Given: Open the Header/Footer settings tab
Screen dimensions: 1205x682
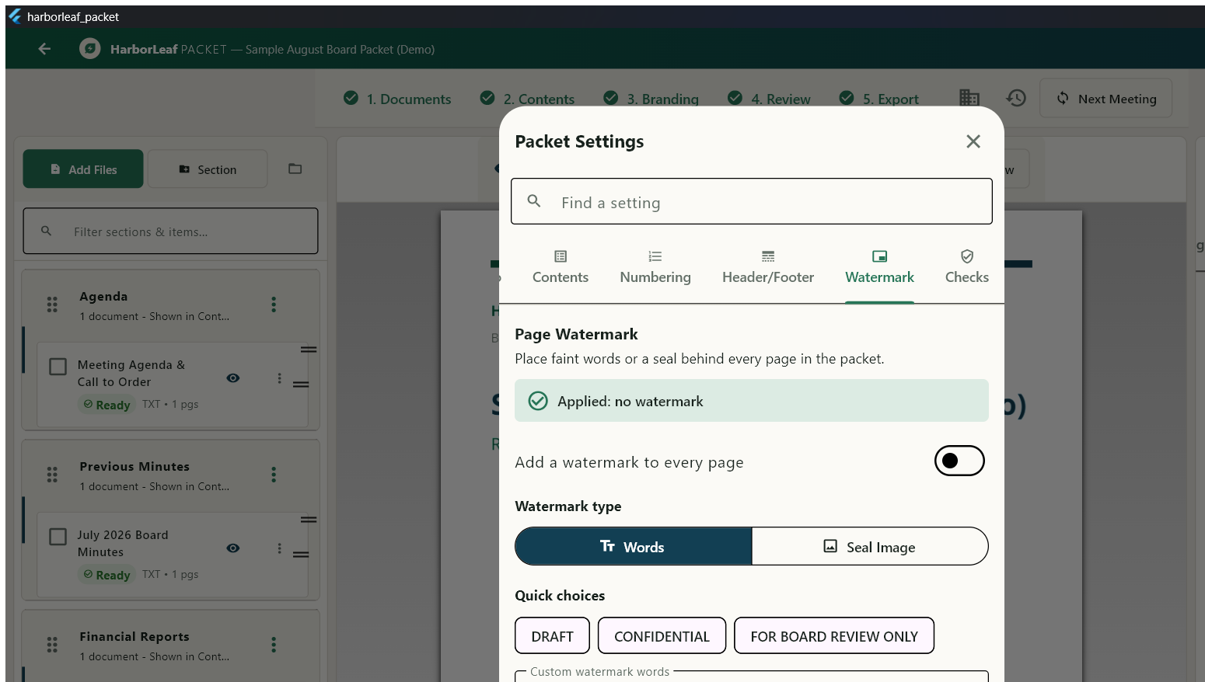Looking at the screenshot, I should 768,268.
